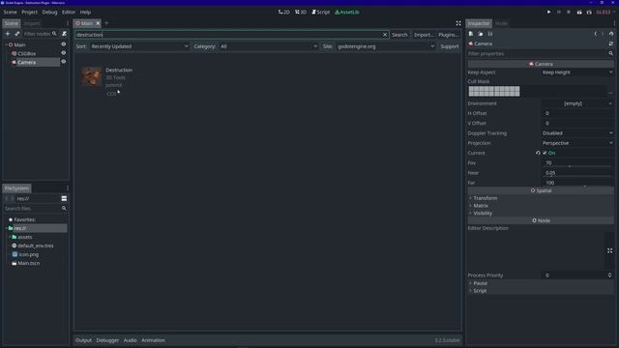
Task: Play the edited scene clapper icon
Action: [x=579, y=13]
